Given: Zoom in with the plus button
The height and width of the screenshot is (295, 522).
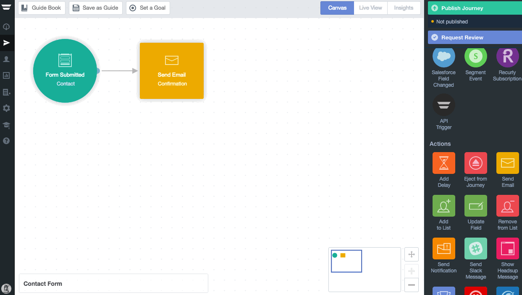Looking at the screenshot, I should (x=412, y=271).
